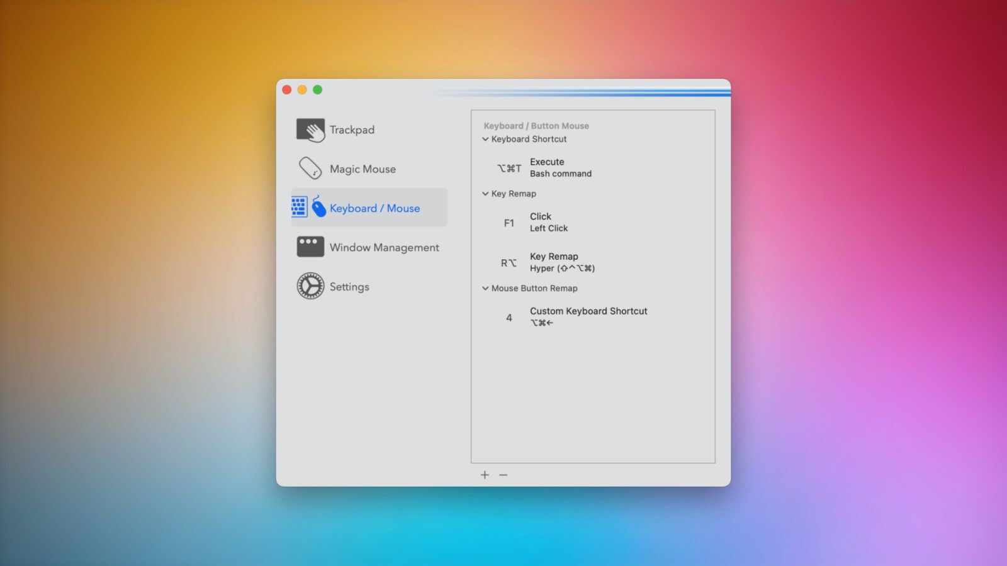Click the blue mouse icon in sidebar
Screen dimensions: 1007x566
coord(318,206)
